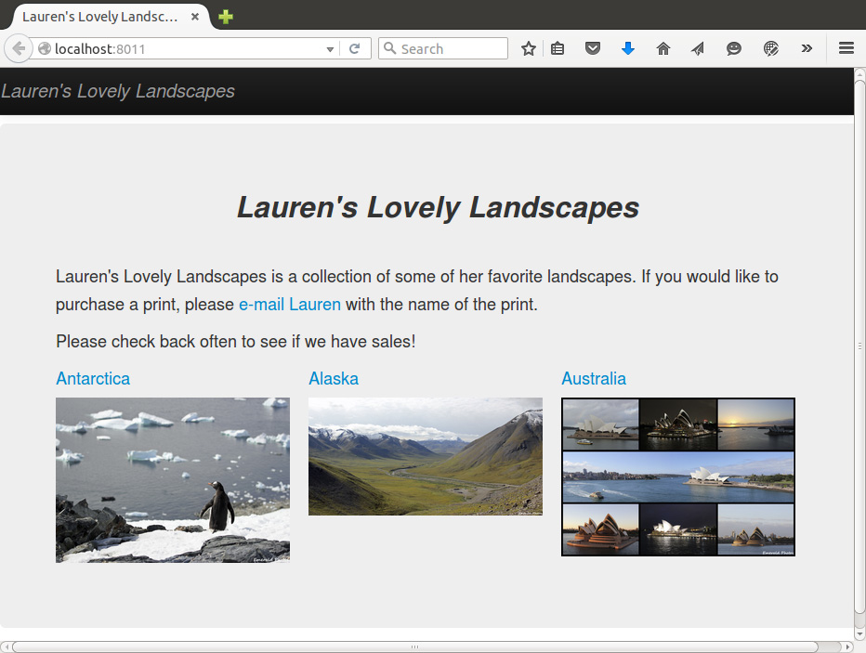Click the paper plane send icon
The height and width of the screenshot is (653, 866).
[x=698, y=48]
